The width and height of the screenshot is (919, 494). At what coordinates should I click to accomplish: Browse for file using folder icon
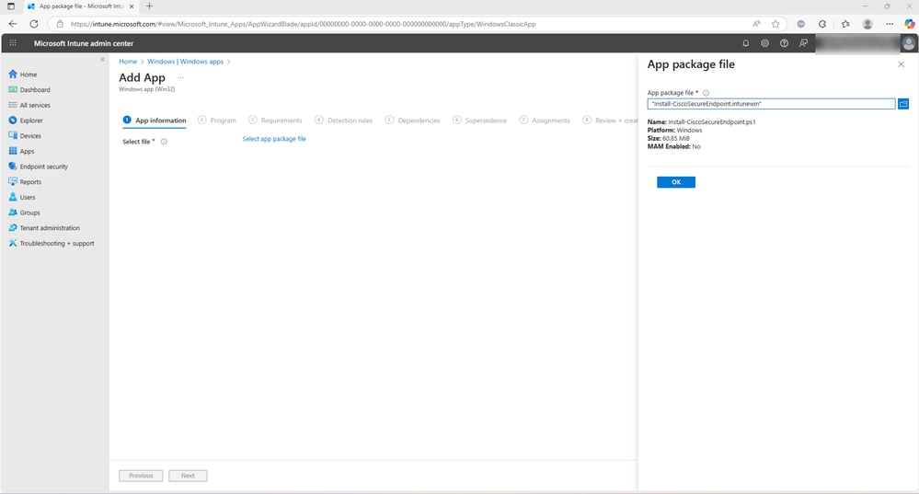[x=903, y=104]
